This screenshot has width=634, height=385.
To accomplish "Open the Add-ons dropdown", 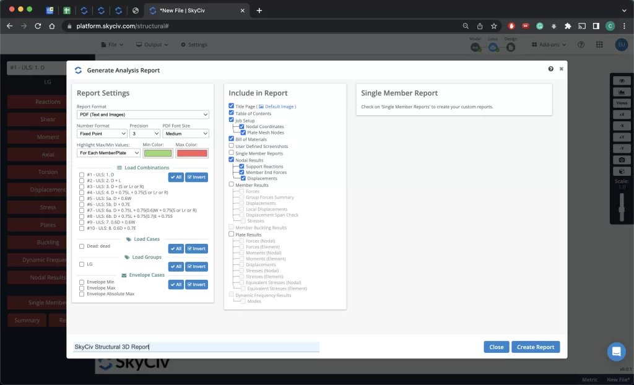I will [x=549, y=45].
